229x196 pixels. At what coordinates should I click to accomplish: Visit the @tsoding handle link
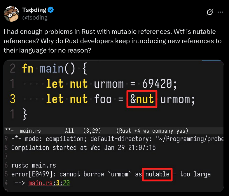(x=35, y=18)
